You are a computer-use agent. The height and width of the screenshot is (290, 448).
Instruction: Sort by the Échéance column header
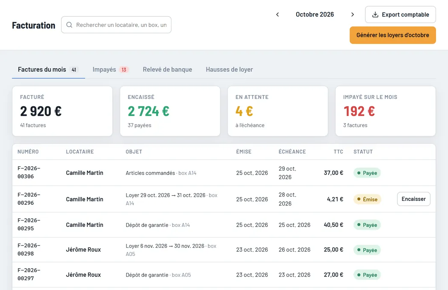[292, 152]
